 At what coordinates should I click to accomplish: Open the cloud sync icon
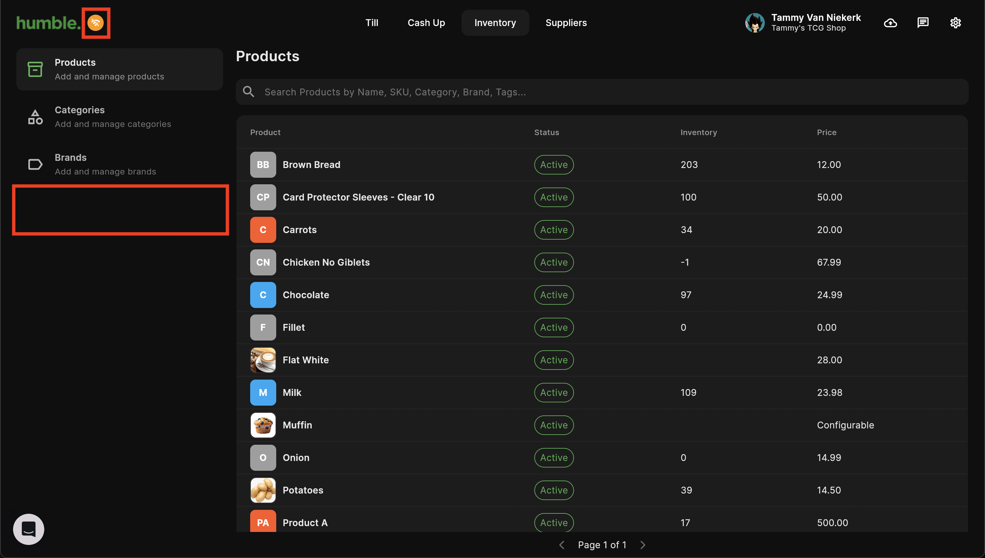[890, 23]
